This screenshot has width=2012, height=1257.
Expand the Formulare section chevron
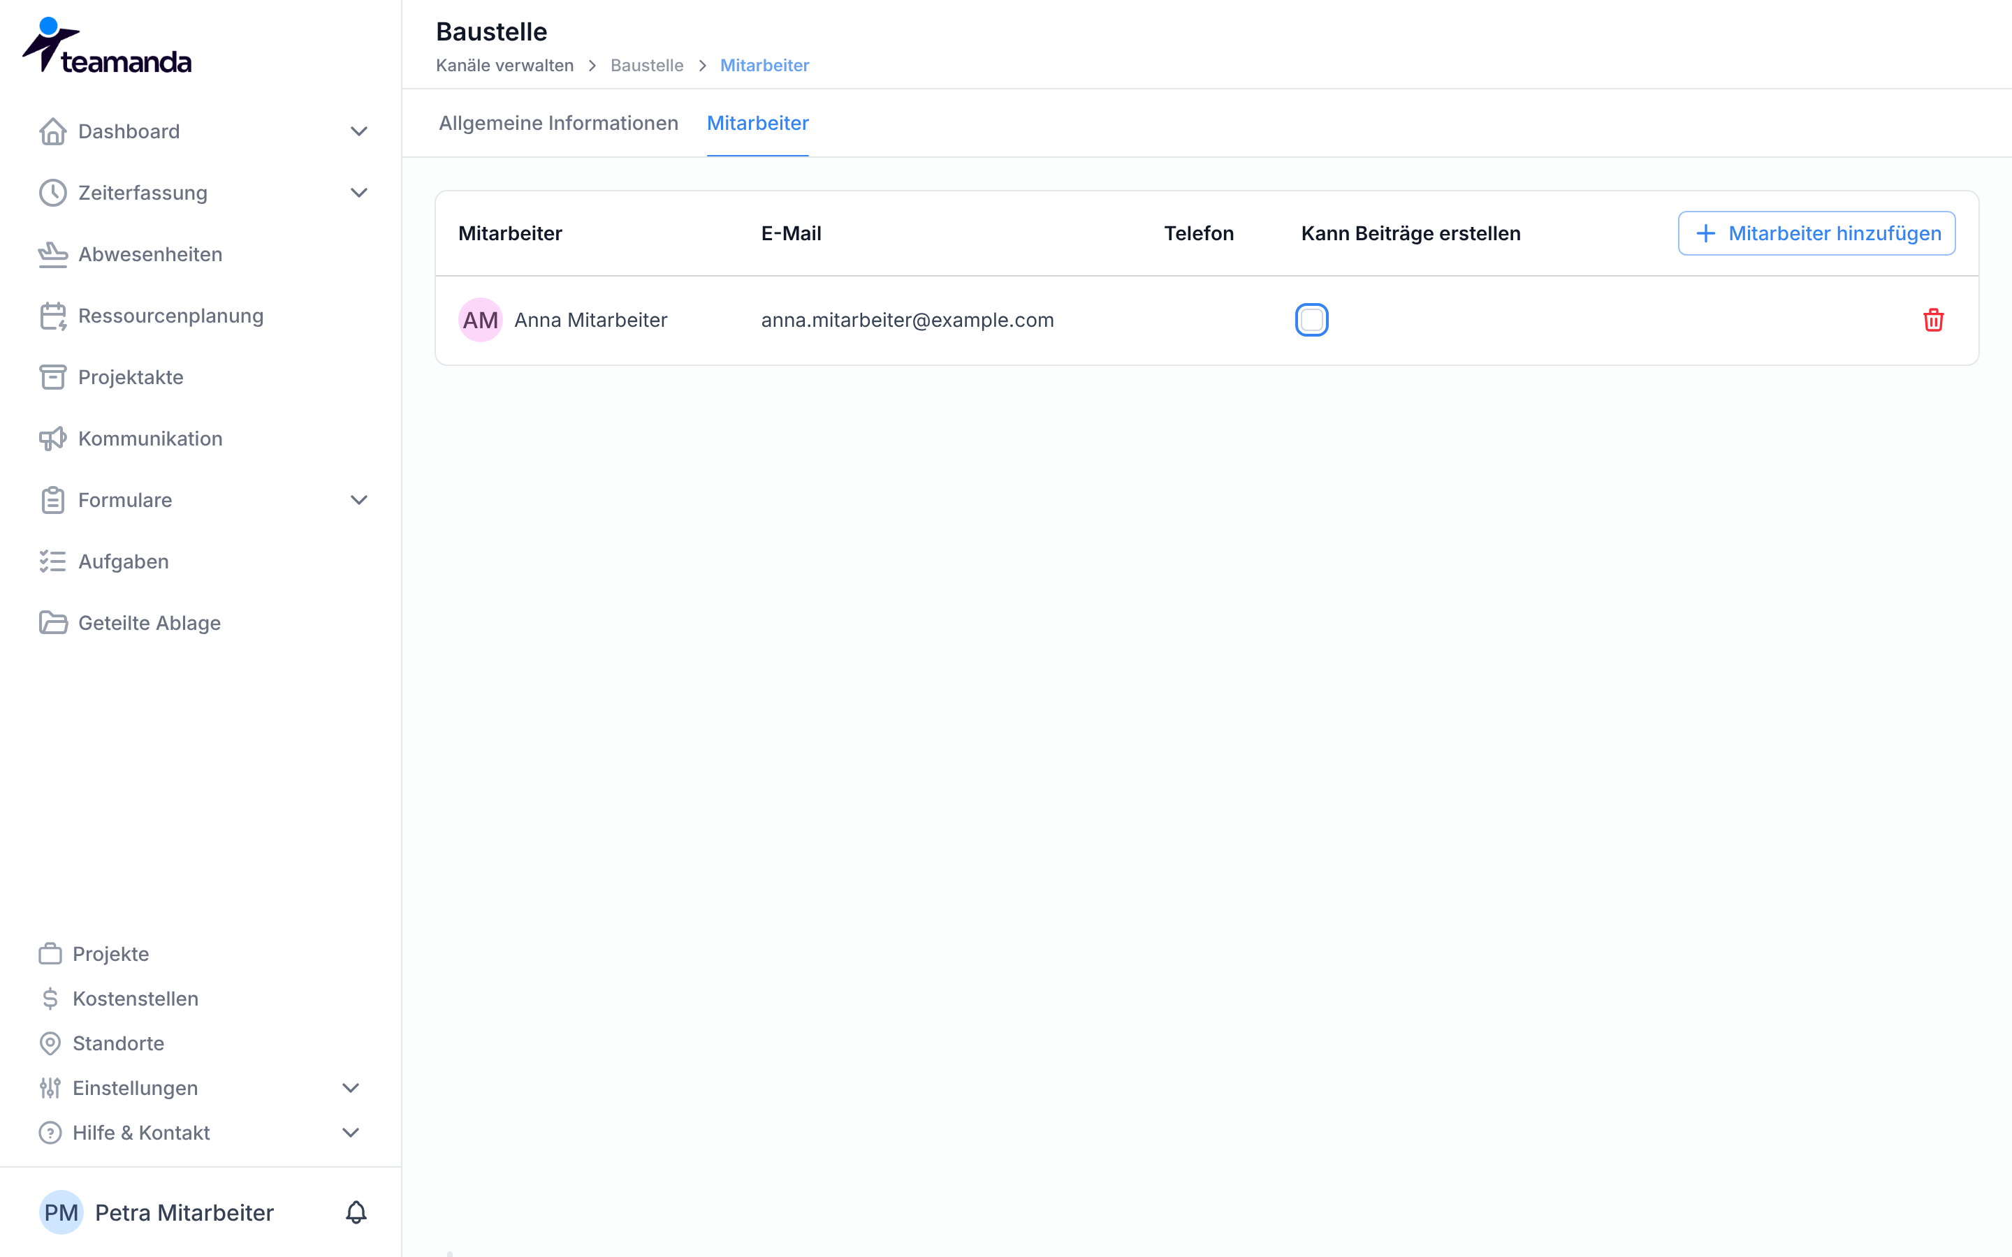[358, 499]
